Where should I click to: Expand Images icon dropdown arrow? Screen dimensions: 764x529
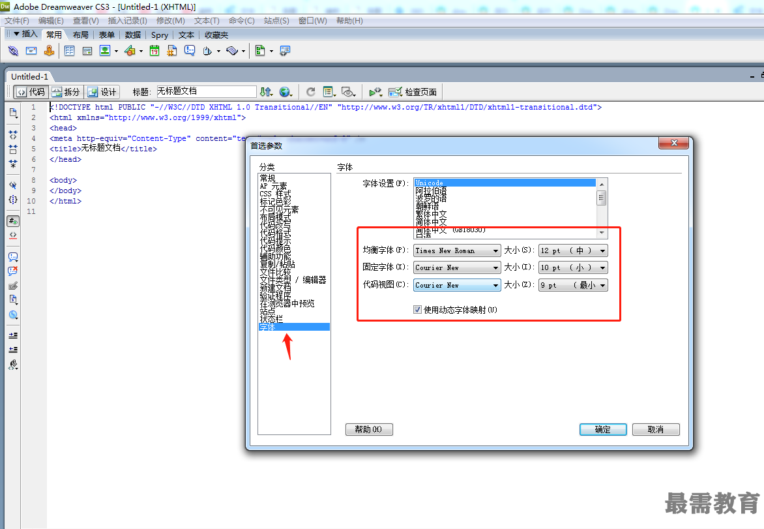(116, 51)
